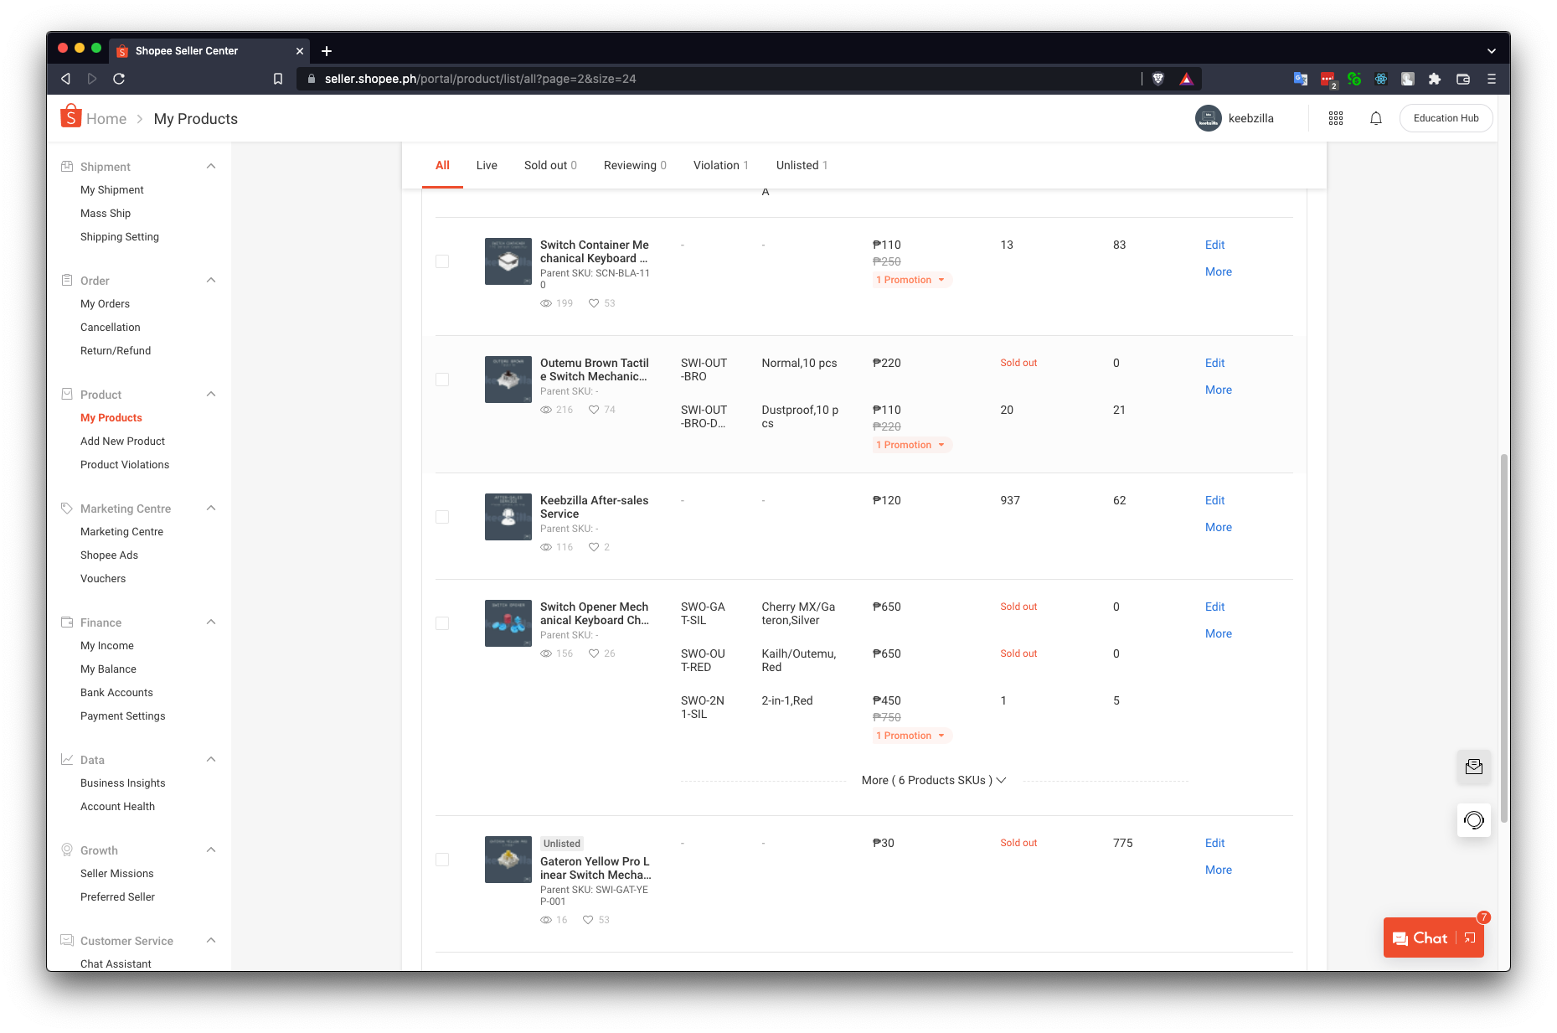Edit the Switch Container product
This screenshot has width=1557, height=1033.
click(x=1214, y=245)
